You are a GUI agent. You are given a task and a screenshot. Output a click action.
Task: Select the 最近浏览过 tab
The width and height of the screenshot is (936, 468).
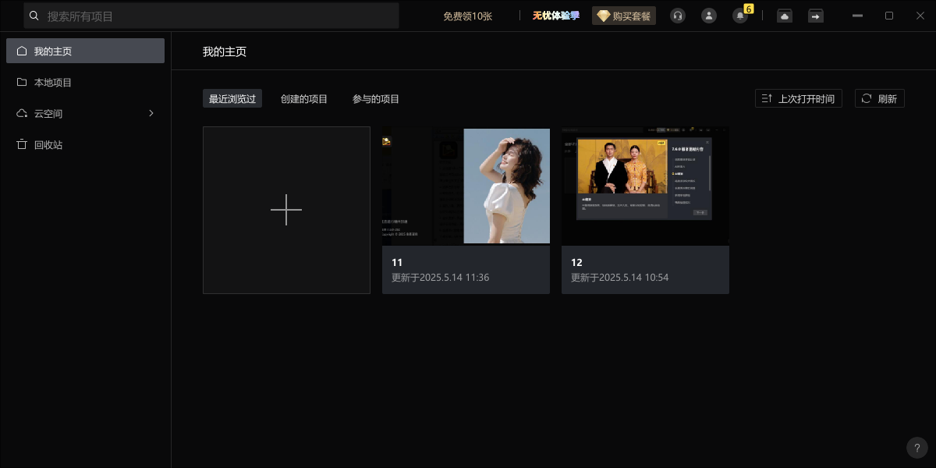[x=232, y=99]
